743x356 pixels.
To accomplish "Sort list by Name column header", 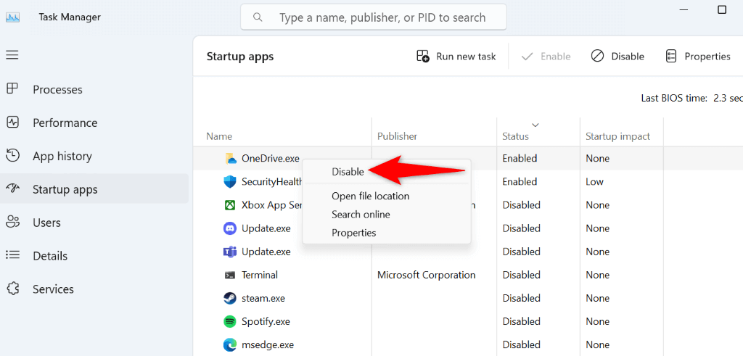I will pyautogui.click(x=219, y=136).
